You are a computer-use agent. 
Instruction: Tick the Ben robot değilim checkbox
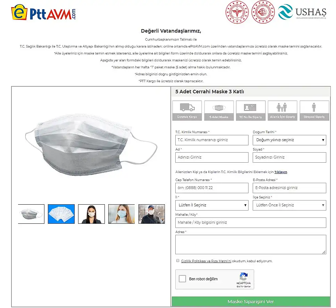coord(182,279)
